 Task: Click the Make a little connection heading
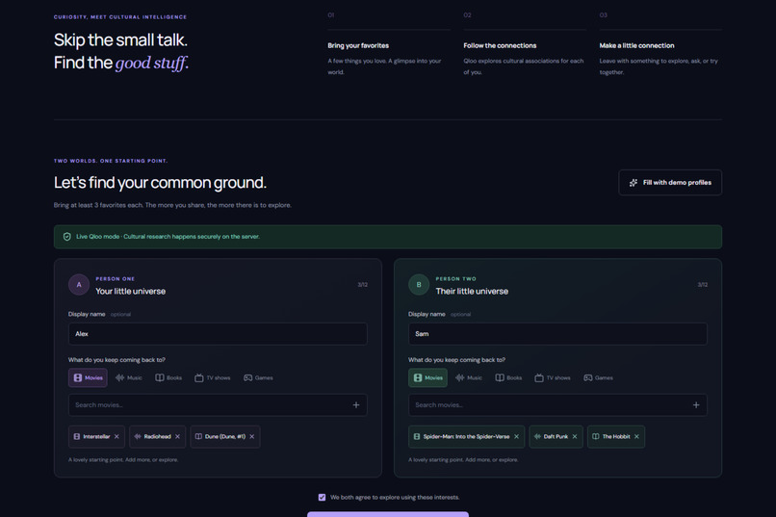(x=637, y=45)
